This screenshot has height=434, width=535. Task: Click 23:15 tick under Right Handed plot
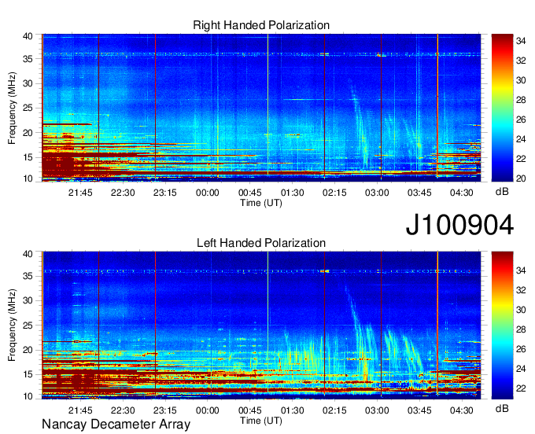coord(165,193)
